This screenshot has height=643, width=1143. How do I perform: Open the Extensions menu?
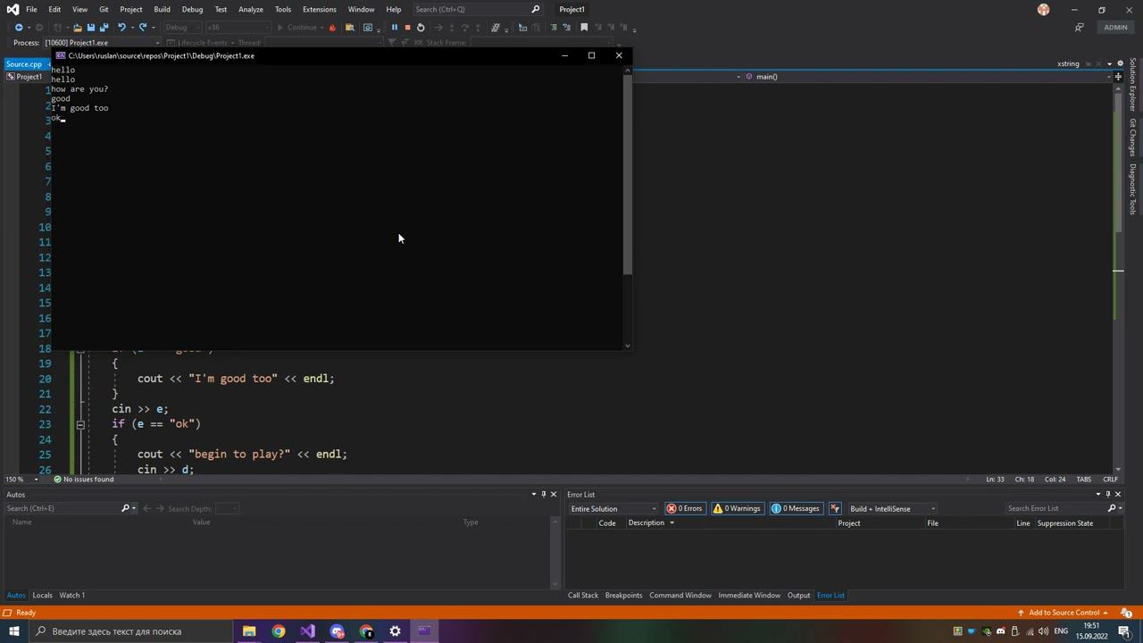319,9
